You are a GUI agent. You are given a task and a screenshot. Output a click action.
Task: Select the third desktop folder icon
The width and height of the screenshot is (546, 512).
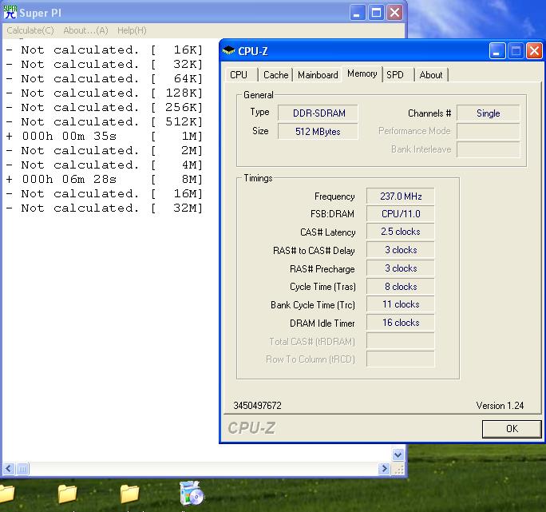(x=129, y=494)
